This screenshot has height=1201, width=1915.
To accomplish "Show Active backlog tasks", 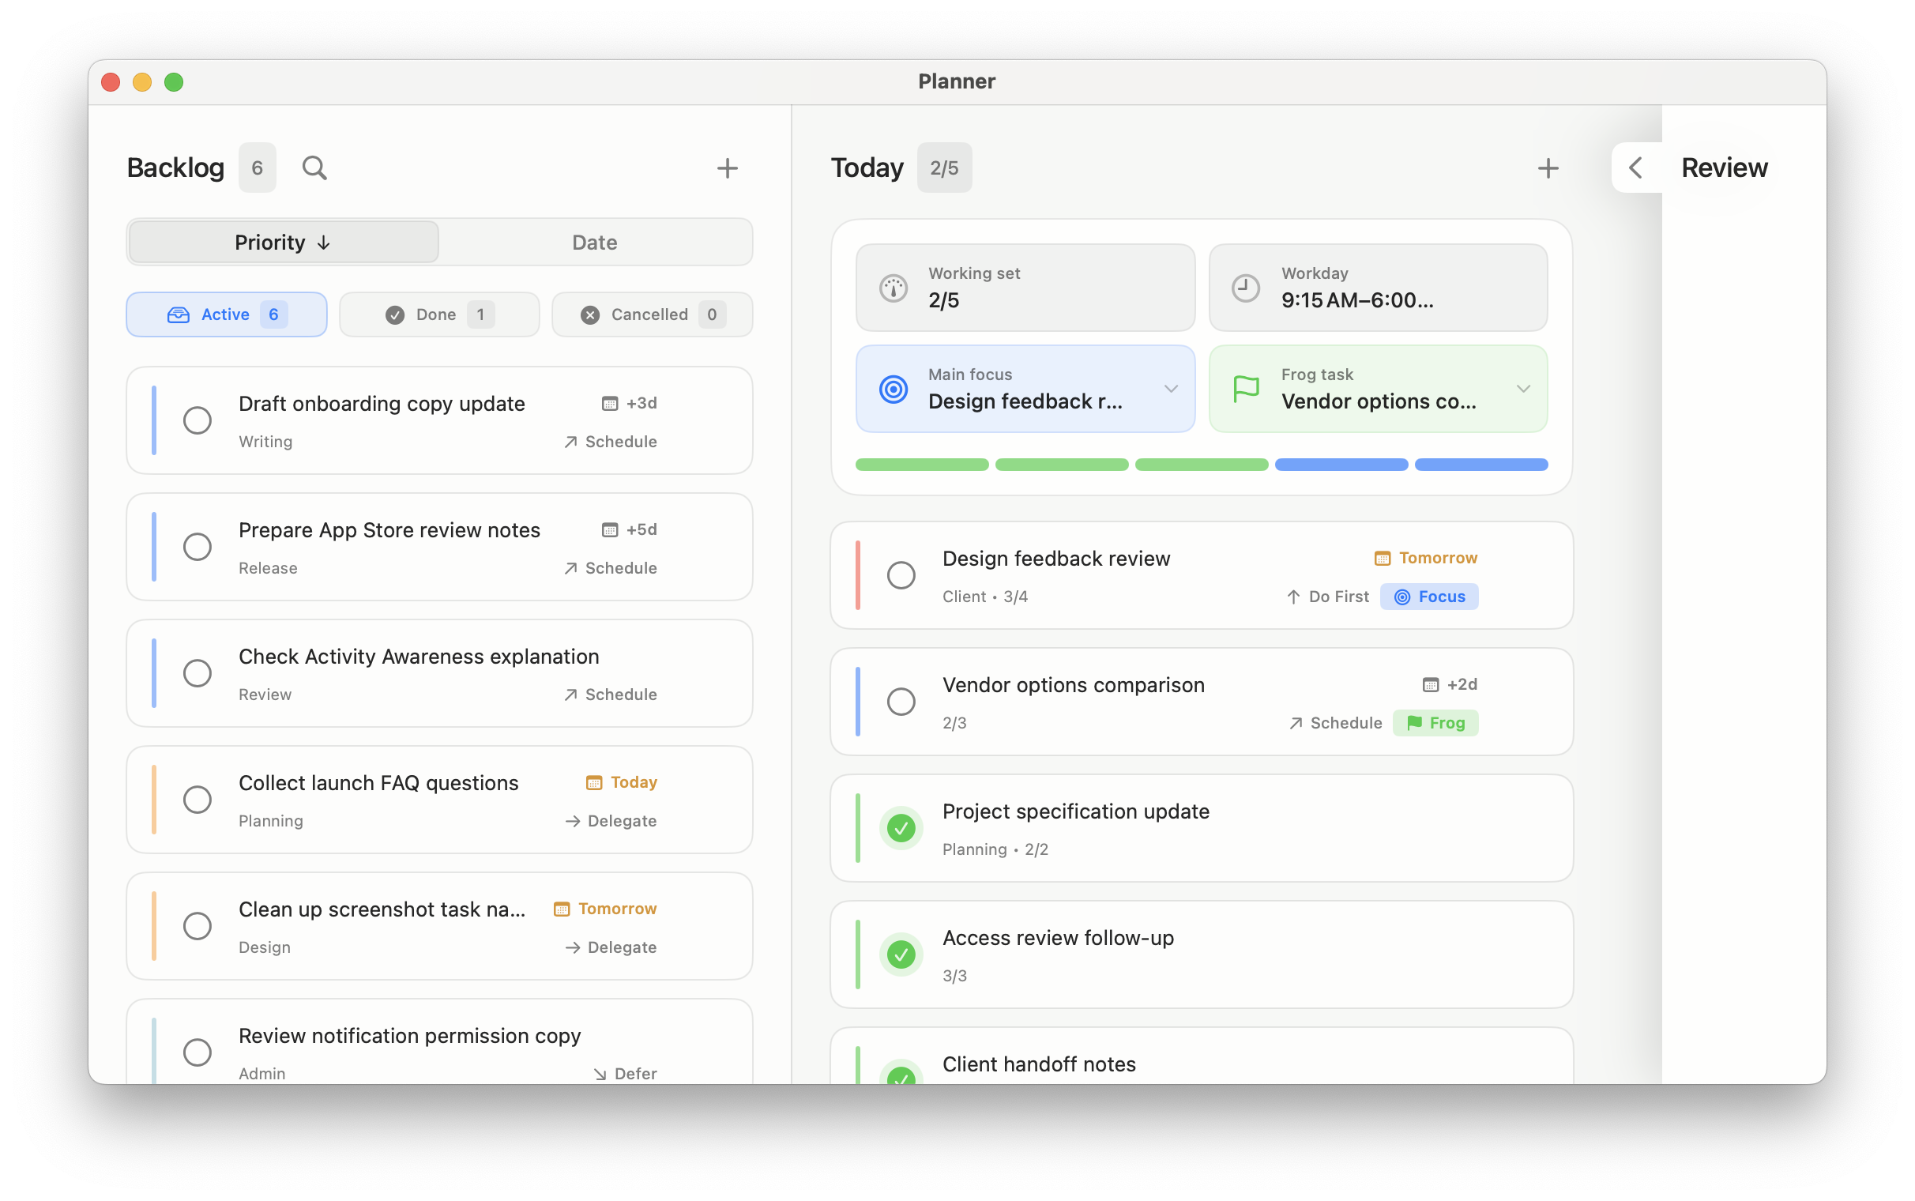I will tap(226, 314).
